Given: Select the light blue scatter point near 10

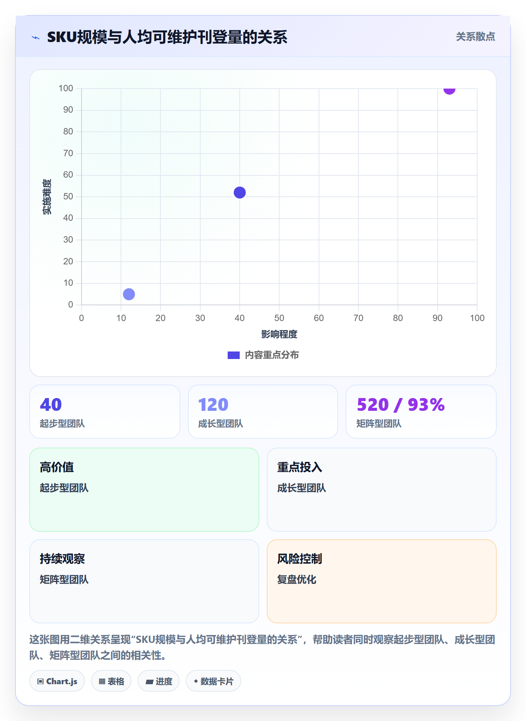Looking at the screenshot, I should coord(129,294).
